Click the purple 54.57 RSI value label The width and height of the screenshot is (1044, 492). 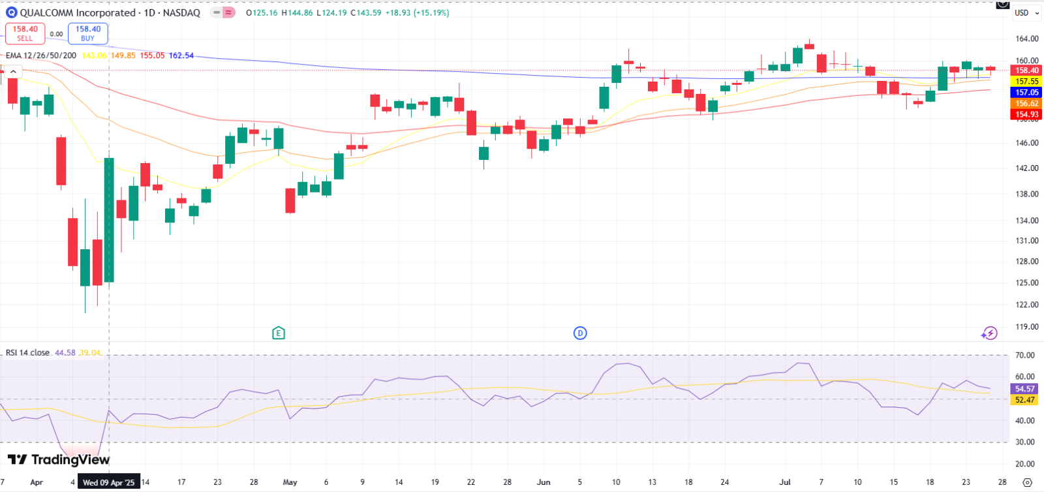[1024, 389]
